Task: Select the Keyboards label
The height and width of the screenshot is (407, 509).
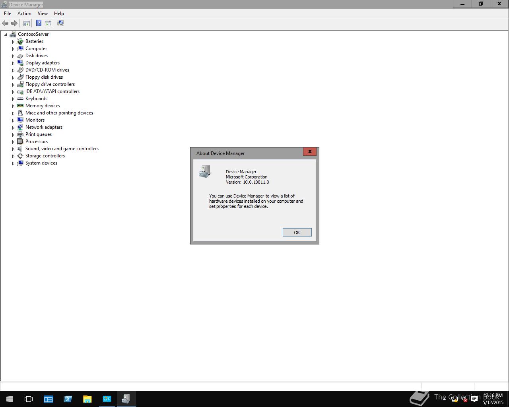Action: [x=36, y=99]
